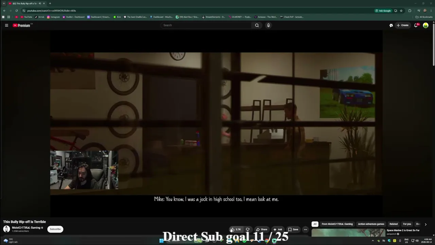
Task: Open the VoxBot Dashboard bookmark
Action: pyautogui.click(x=73, y=17)
